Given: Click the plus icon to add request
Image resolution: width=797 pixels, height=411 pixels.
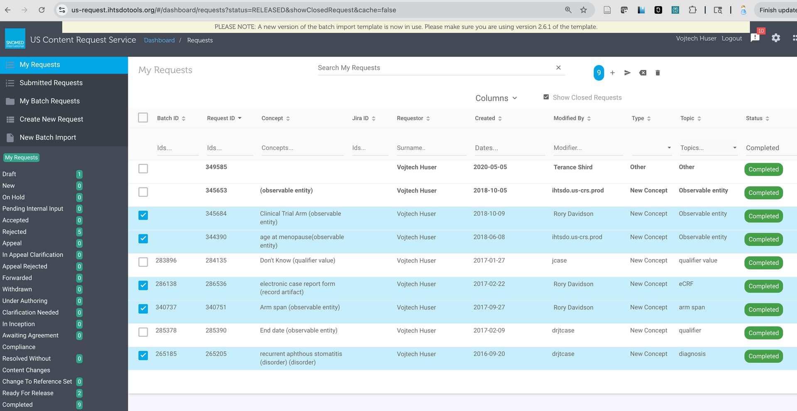Looking at the screenshot, I should (612, 73).
